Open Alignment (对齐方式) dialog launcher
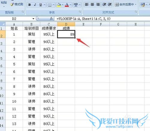 pos(136,12)
